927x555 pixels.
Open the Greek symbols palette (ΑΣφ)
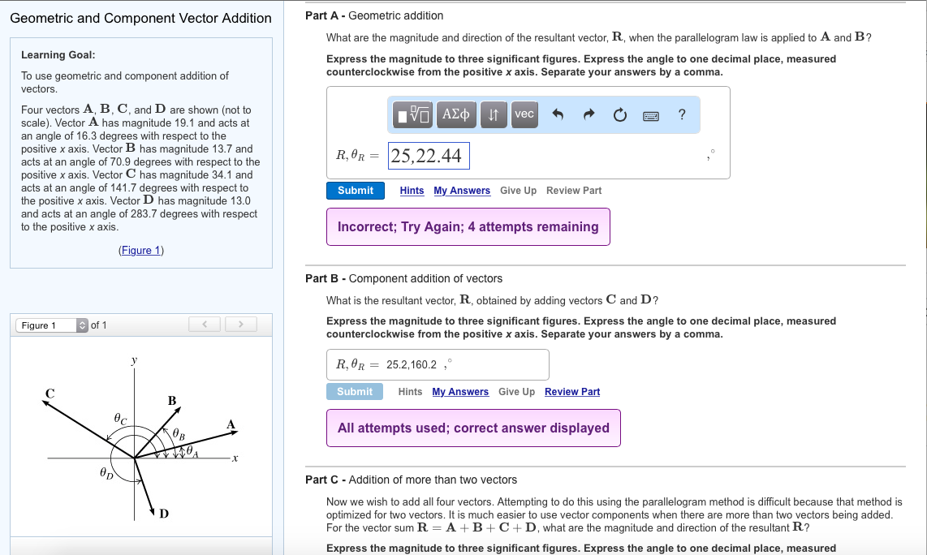tap(456, 114)
